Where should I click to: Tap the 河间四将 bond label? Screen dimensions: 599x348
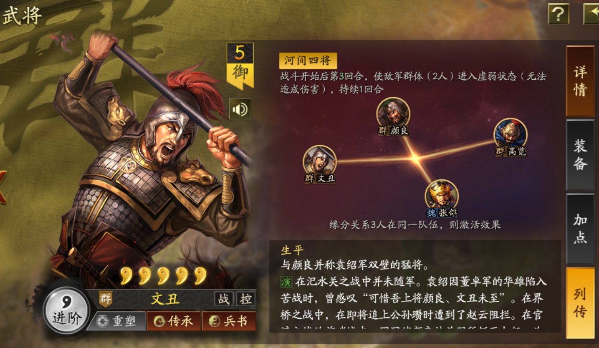point(308,61)
